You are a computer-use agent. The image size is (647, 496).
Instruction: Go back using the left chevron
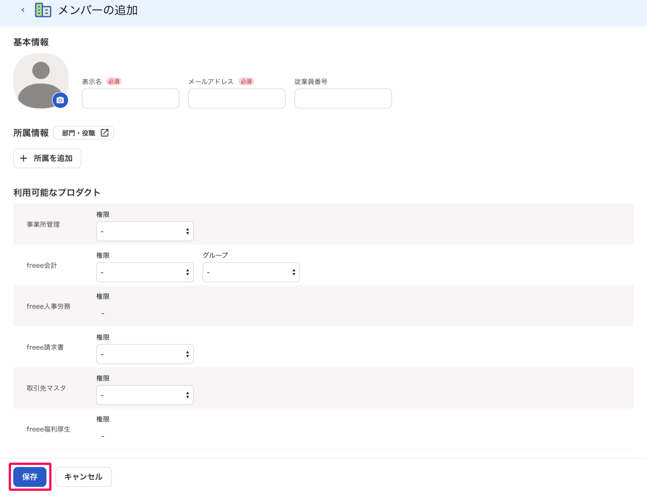[23, 10]
